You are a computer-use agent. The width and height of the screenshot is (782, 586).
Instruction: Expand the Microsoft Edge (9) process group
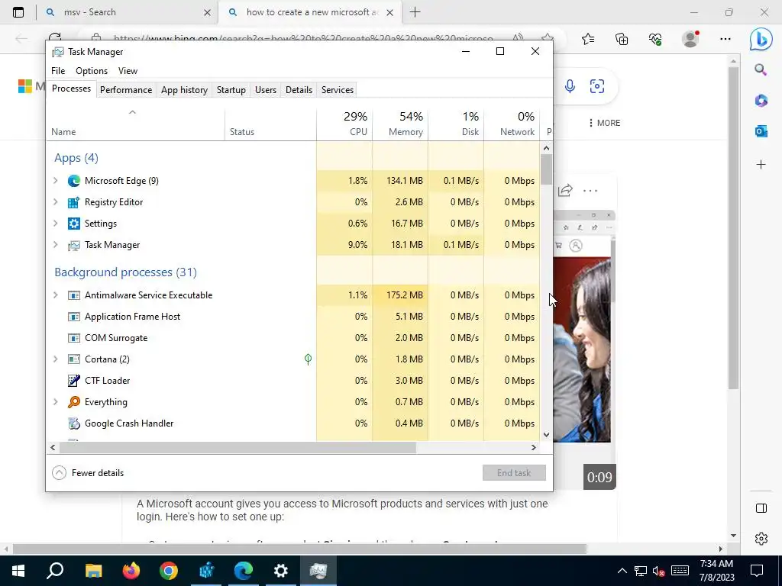click(x=56, y=181)
